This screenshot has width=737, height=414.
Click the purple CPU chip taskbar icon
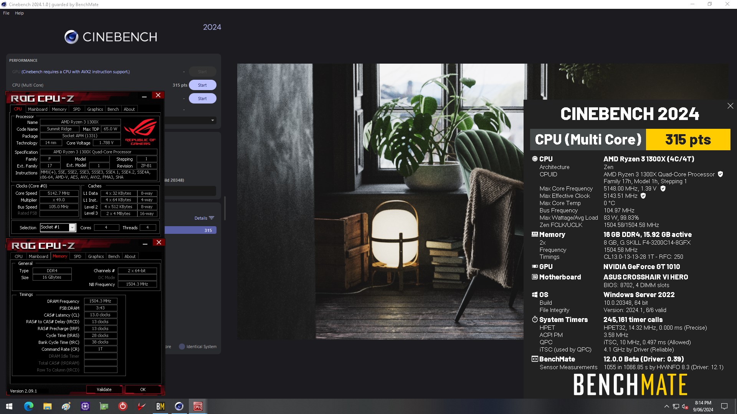(x=85, y=406)
